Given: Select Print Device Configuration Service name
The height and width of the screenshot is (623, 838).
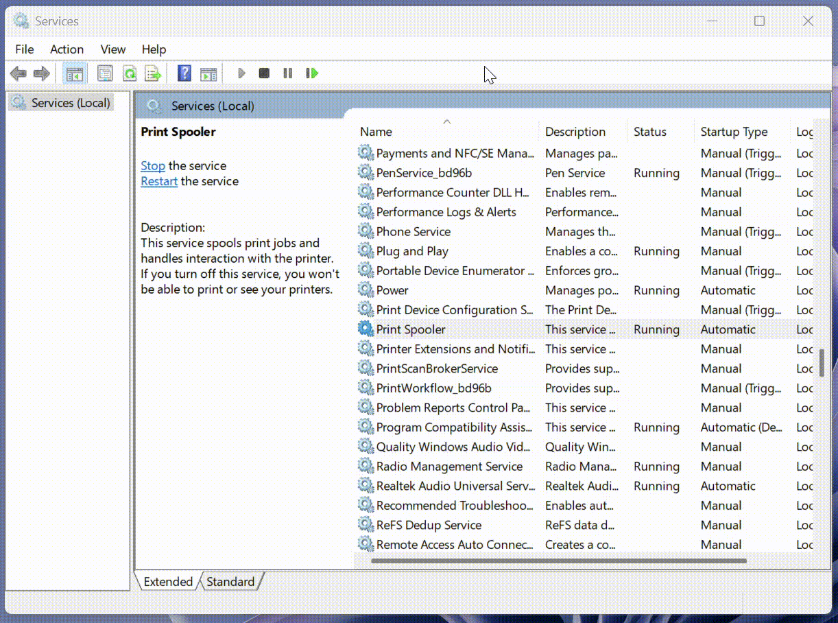Looking at the screenshot, I should (455, 310).
